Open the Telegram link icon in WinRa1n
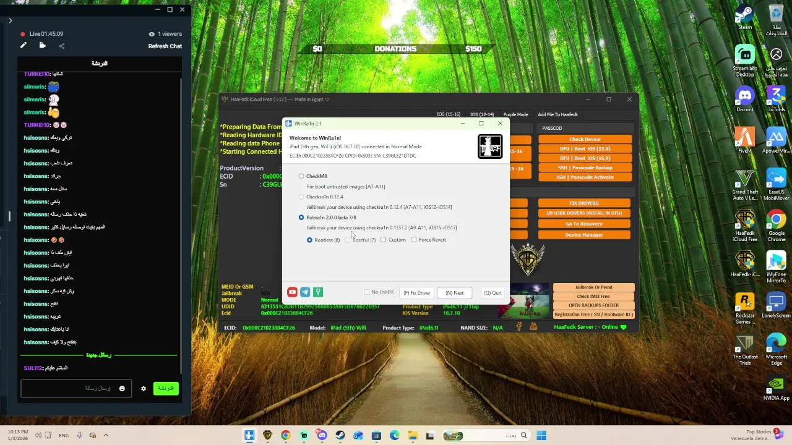This screenshot has width=792, height=445. click(305, 292)
